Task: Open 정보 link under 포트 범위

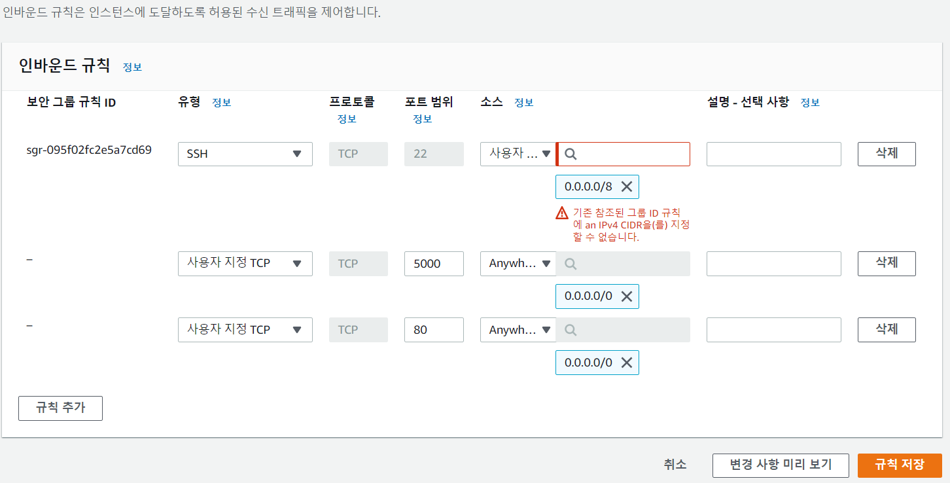Action: (x=422, y=119)
